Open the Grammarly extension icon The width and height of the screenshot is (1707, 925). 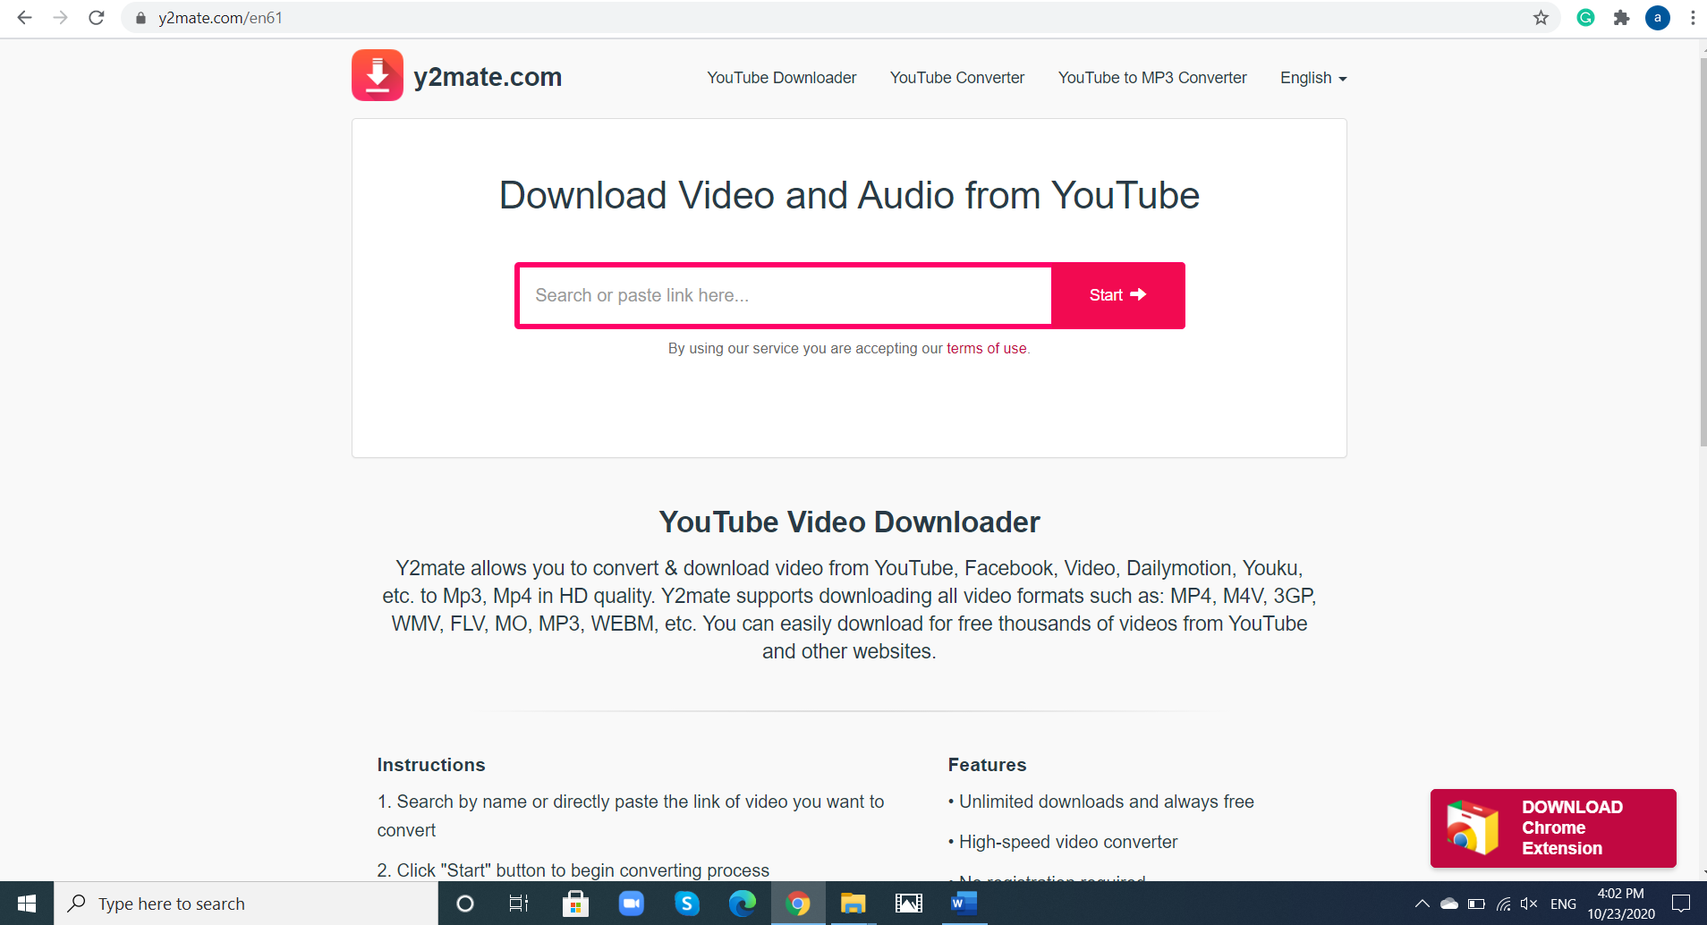[1585, 18]
